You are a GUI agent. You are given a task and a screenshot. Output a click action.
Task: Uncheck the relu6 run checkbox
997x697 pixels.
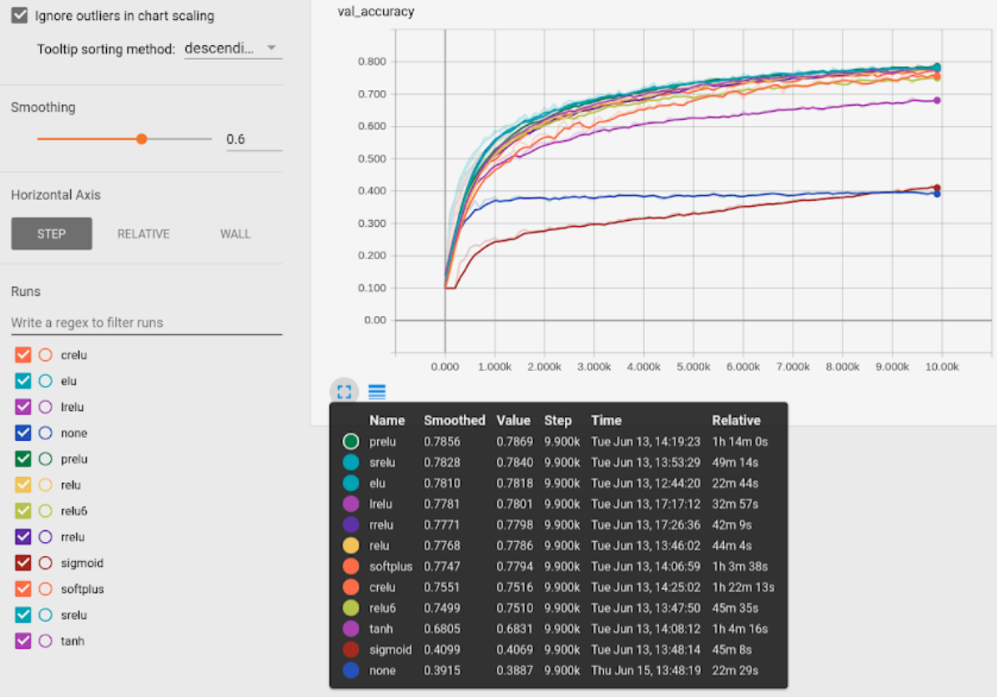coord(23,511)
